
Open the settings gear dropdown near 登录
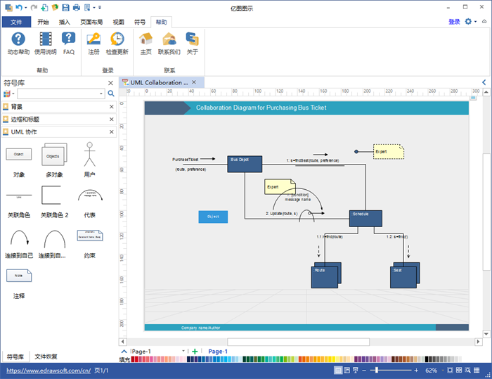pos(471,21)
